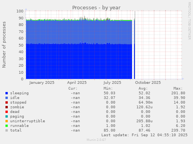Click the total legend color swatch
The width and height of the screenshot is (193, 144).
pos(7,130)
